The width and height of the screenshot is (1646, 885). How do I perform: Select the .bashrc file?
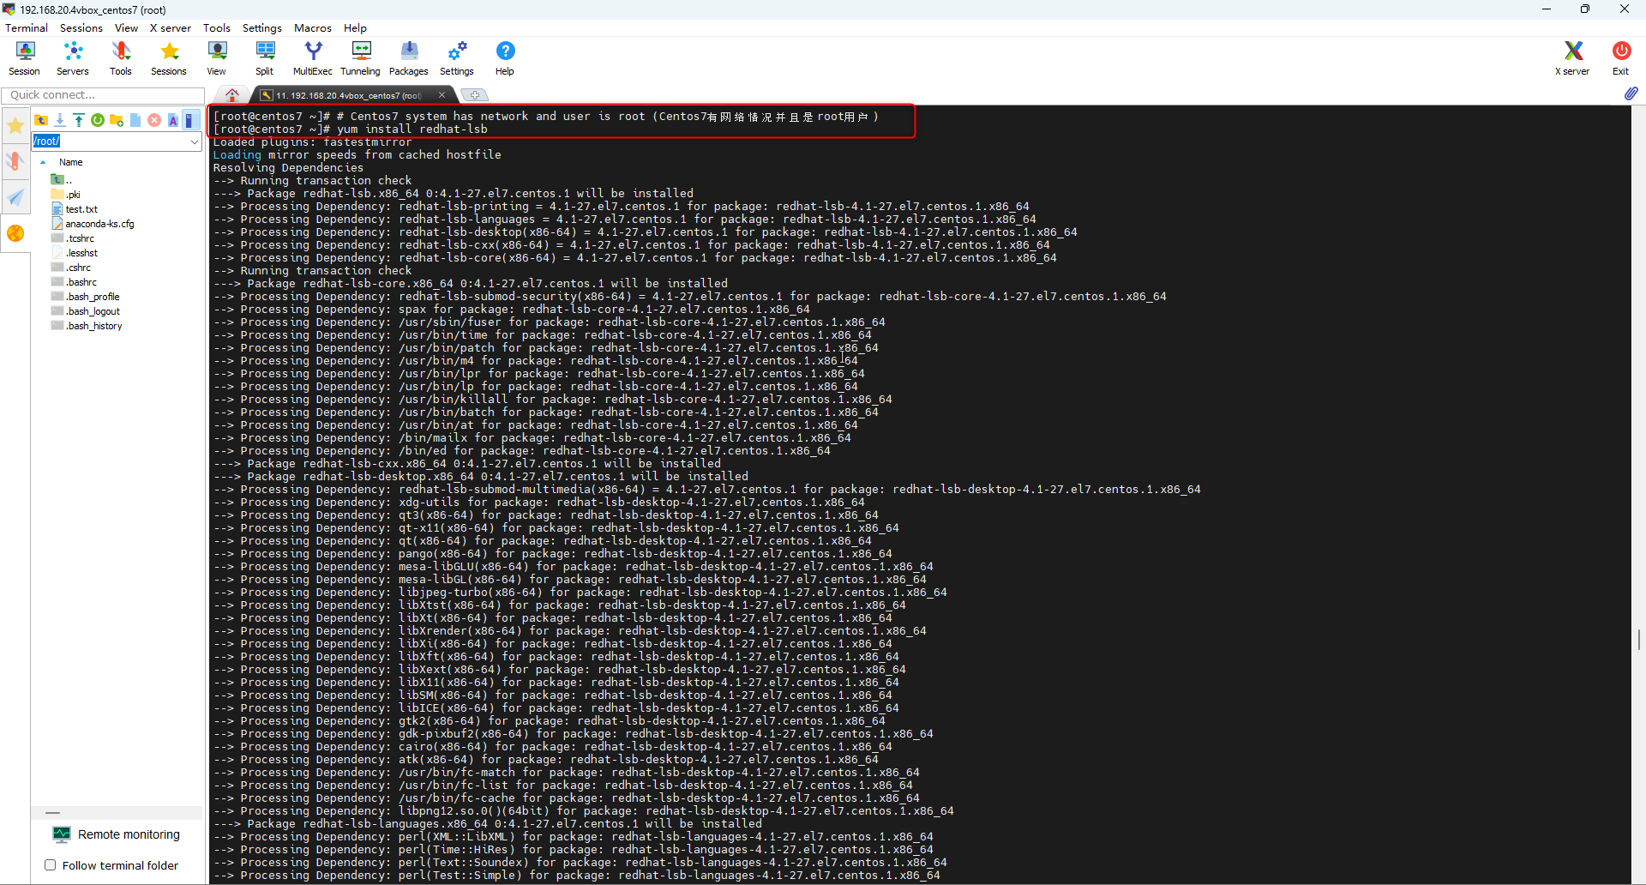point(74,282)
